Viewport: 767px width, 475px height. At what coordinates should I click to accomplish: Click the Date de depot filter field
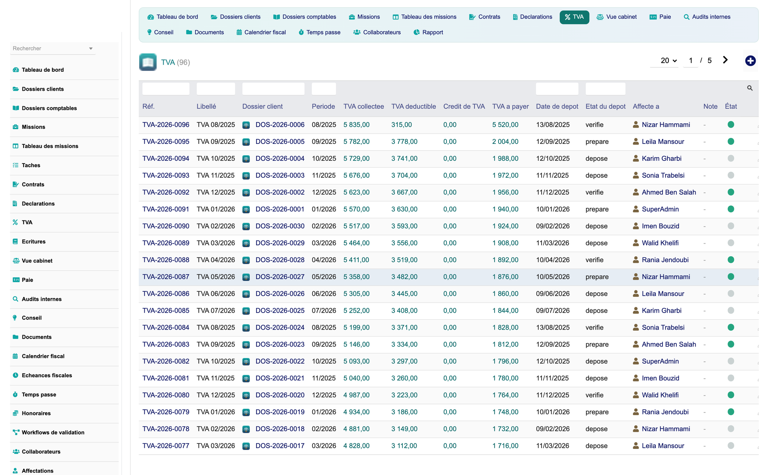pos(557,89)
